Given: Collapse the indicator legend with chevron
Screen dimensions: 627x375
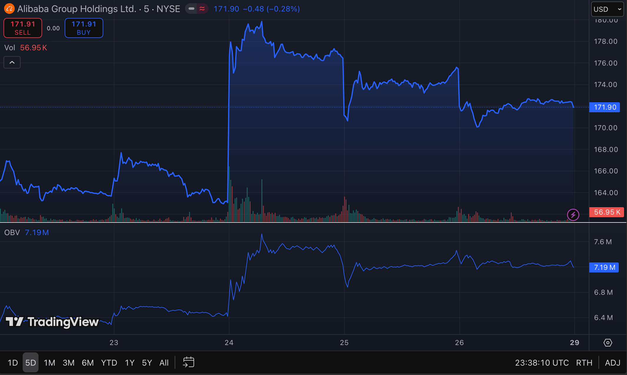Looking at the screenshot, I should coord(12,62).
